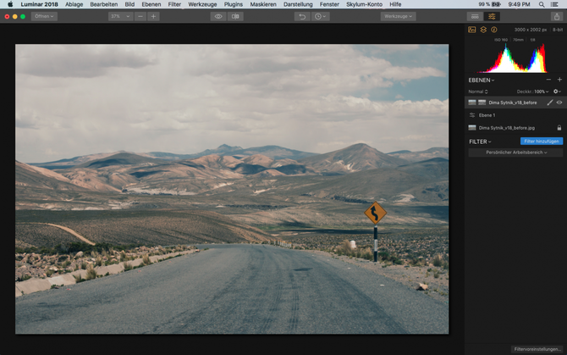Collapse the EBENEN section
The height and width of the screenshot is (355, 567).
pyautogui.click(x=482, y=80)
